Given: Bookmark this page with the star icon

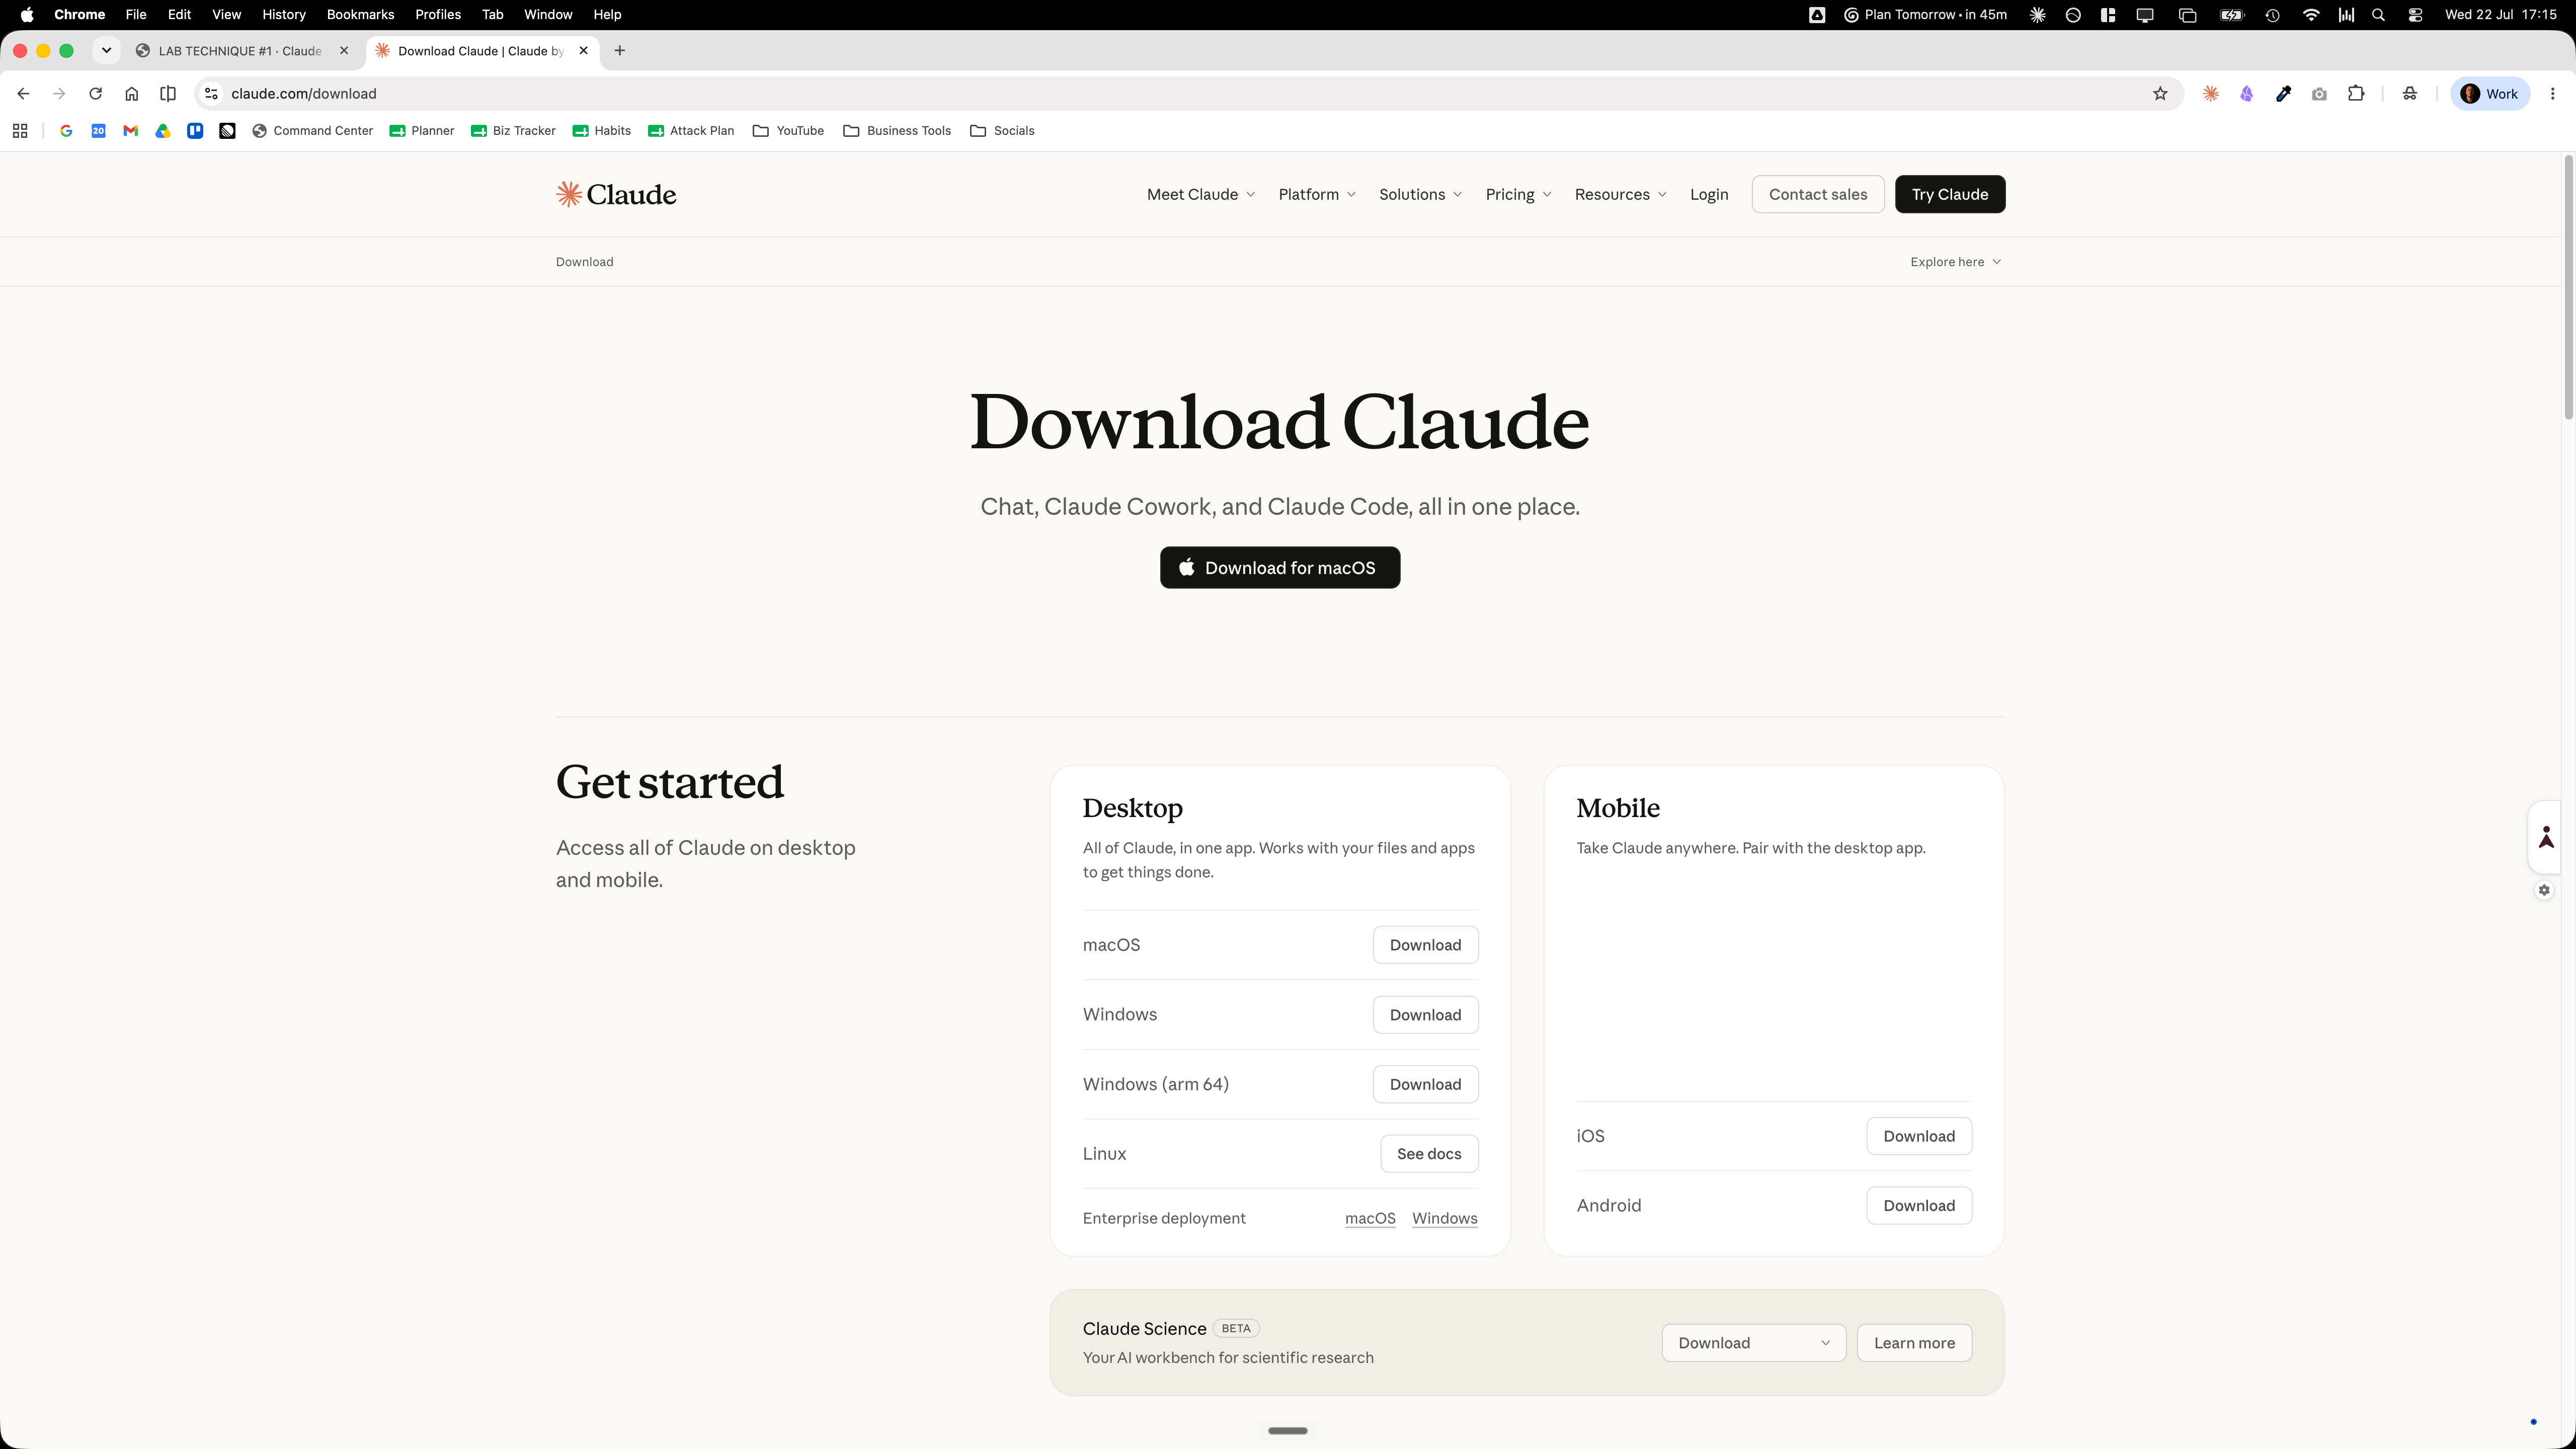Looking at the screenshot, I should pyautogui.click(x=2160, y=93).
